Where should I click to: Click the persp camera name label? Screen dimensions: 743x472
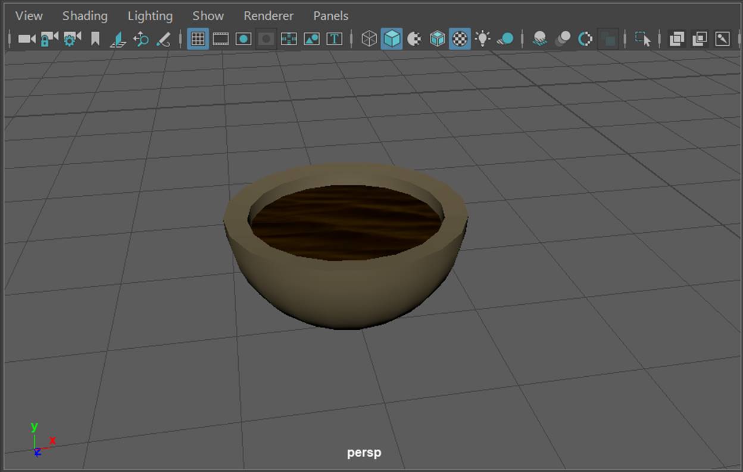(x=364, y=453)
